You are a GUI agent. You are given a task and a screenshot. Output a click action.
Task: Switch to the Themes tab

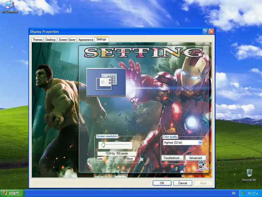click(x=37, y=40)
